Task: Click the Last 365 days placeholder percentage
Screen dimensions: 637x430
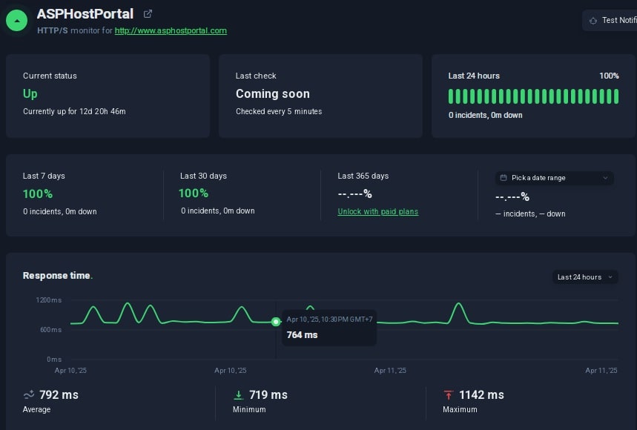Action: point(354,194)
